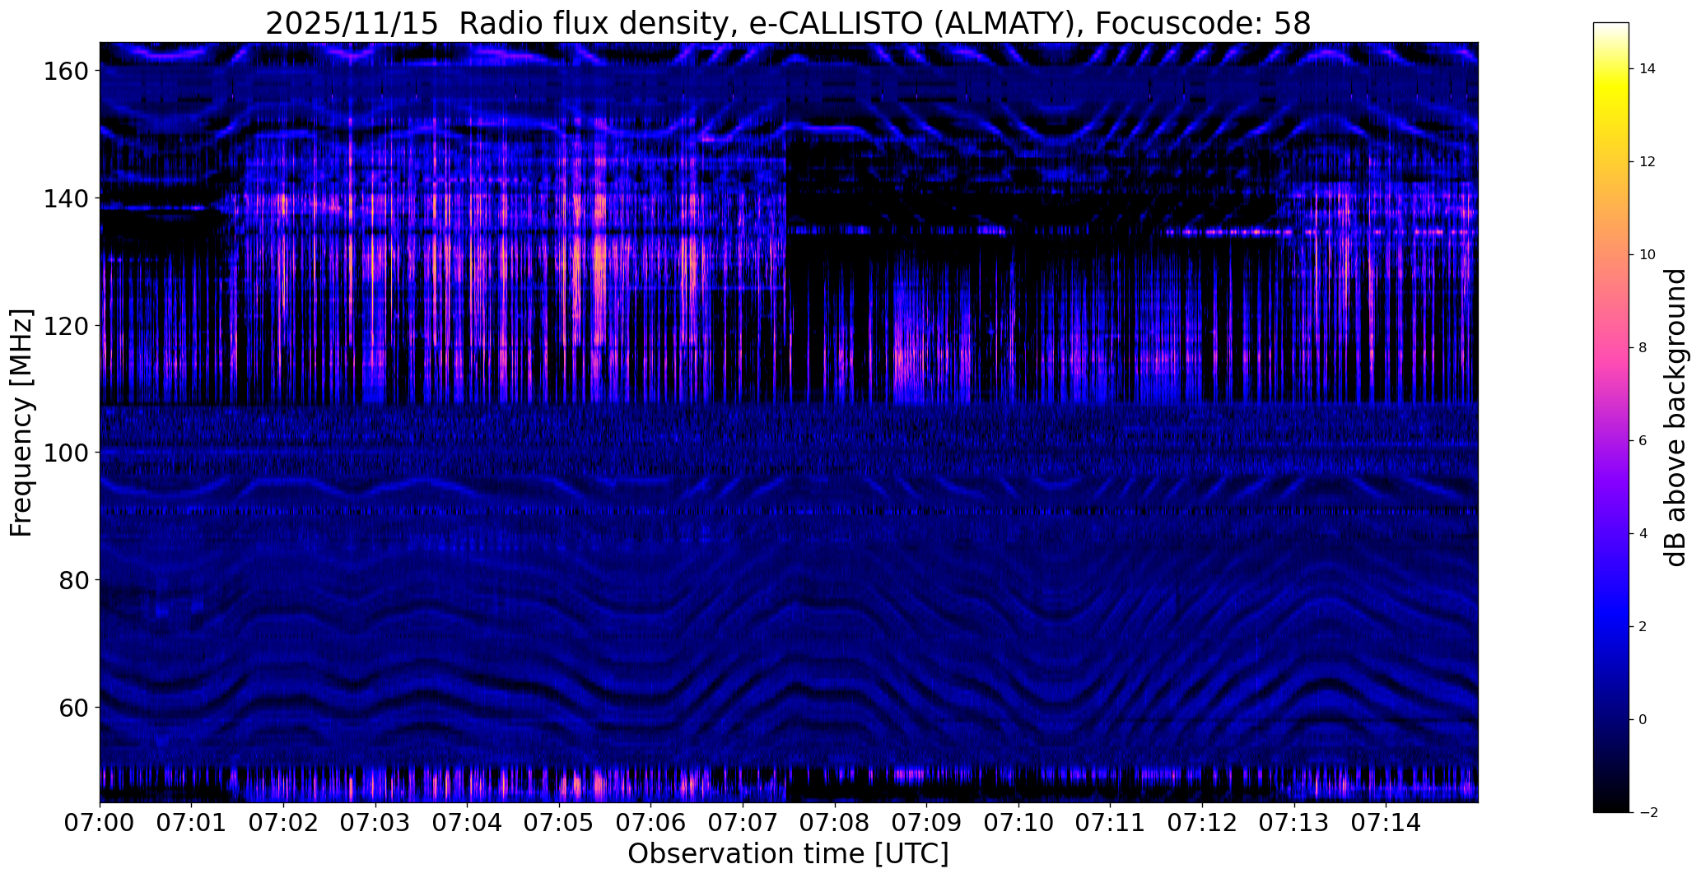Click the 07:01 time tick label

pos(192,822)
